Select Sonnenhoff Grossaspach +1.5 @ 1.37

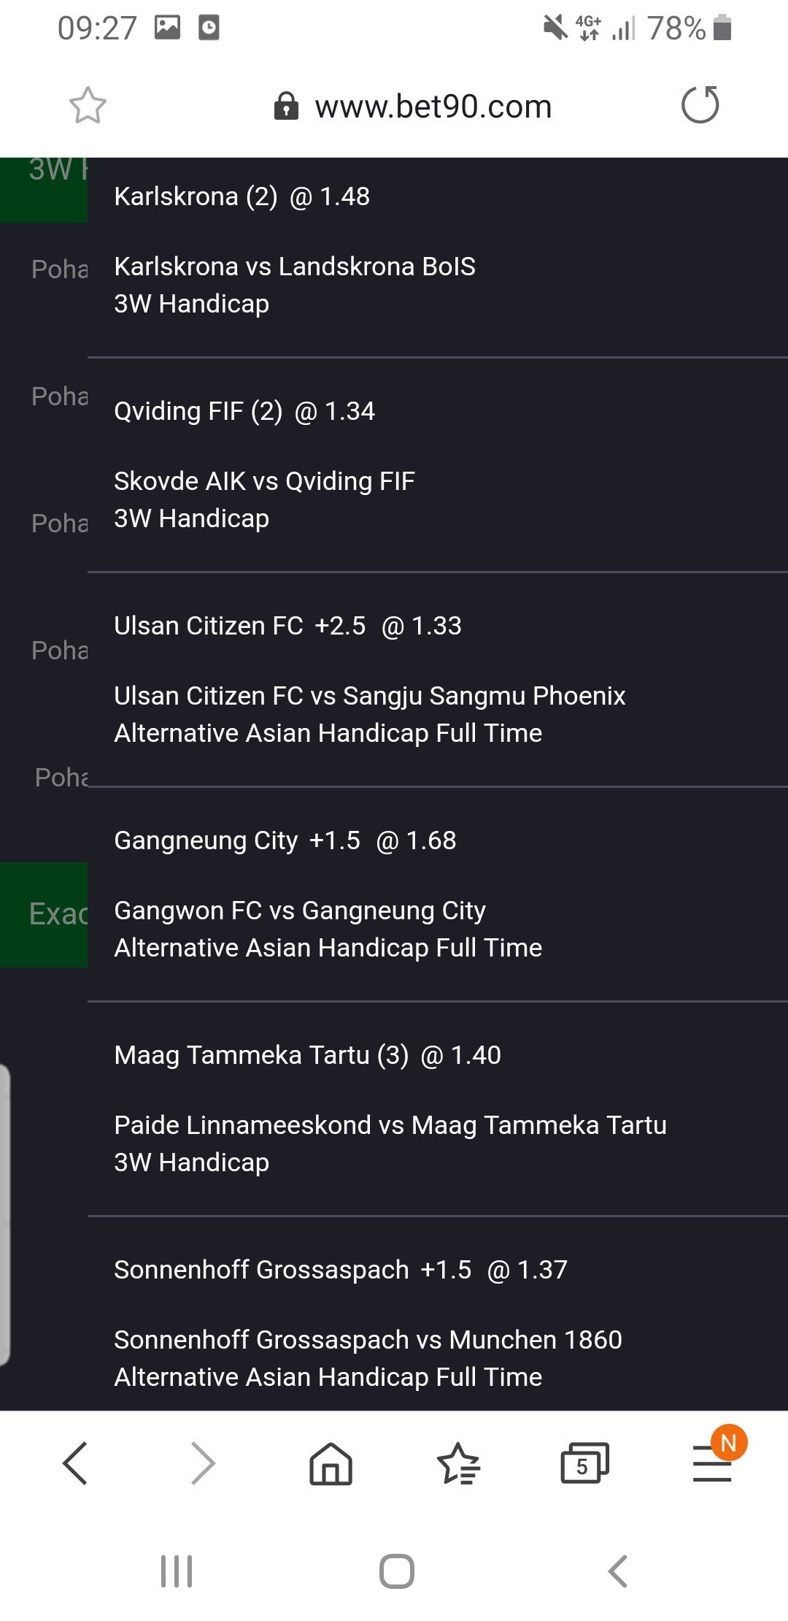pyautogui.click(x=341, y=1270)
